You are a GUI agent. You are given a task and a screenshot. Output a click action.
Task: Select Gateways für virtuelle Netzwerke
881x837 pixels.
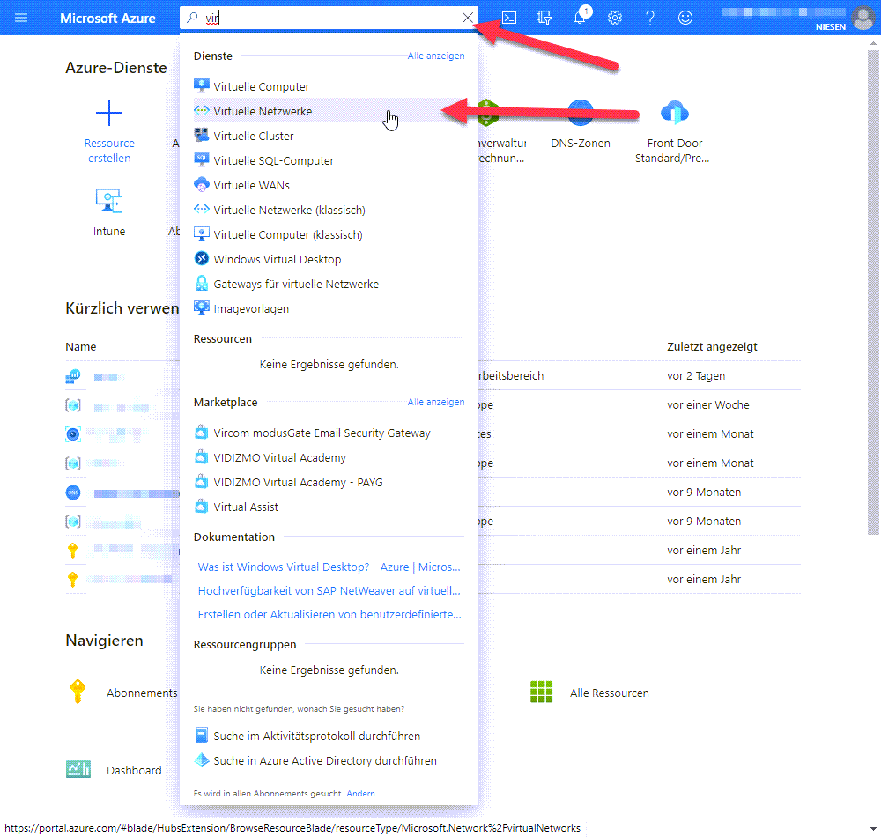click(329, 285)
